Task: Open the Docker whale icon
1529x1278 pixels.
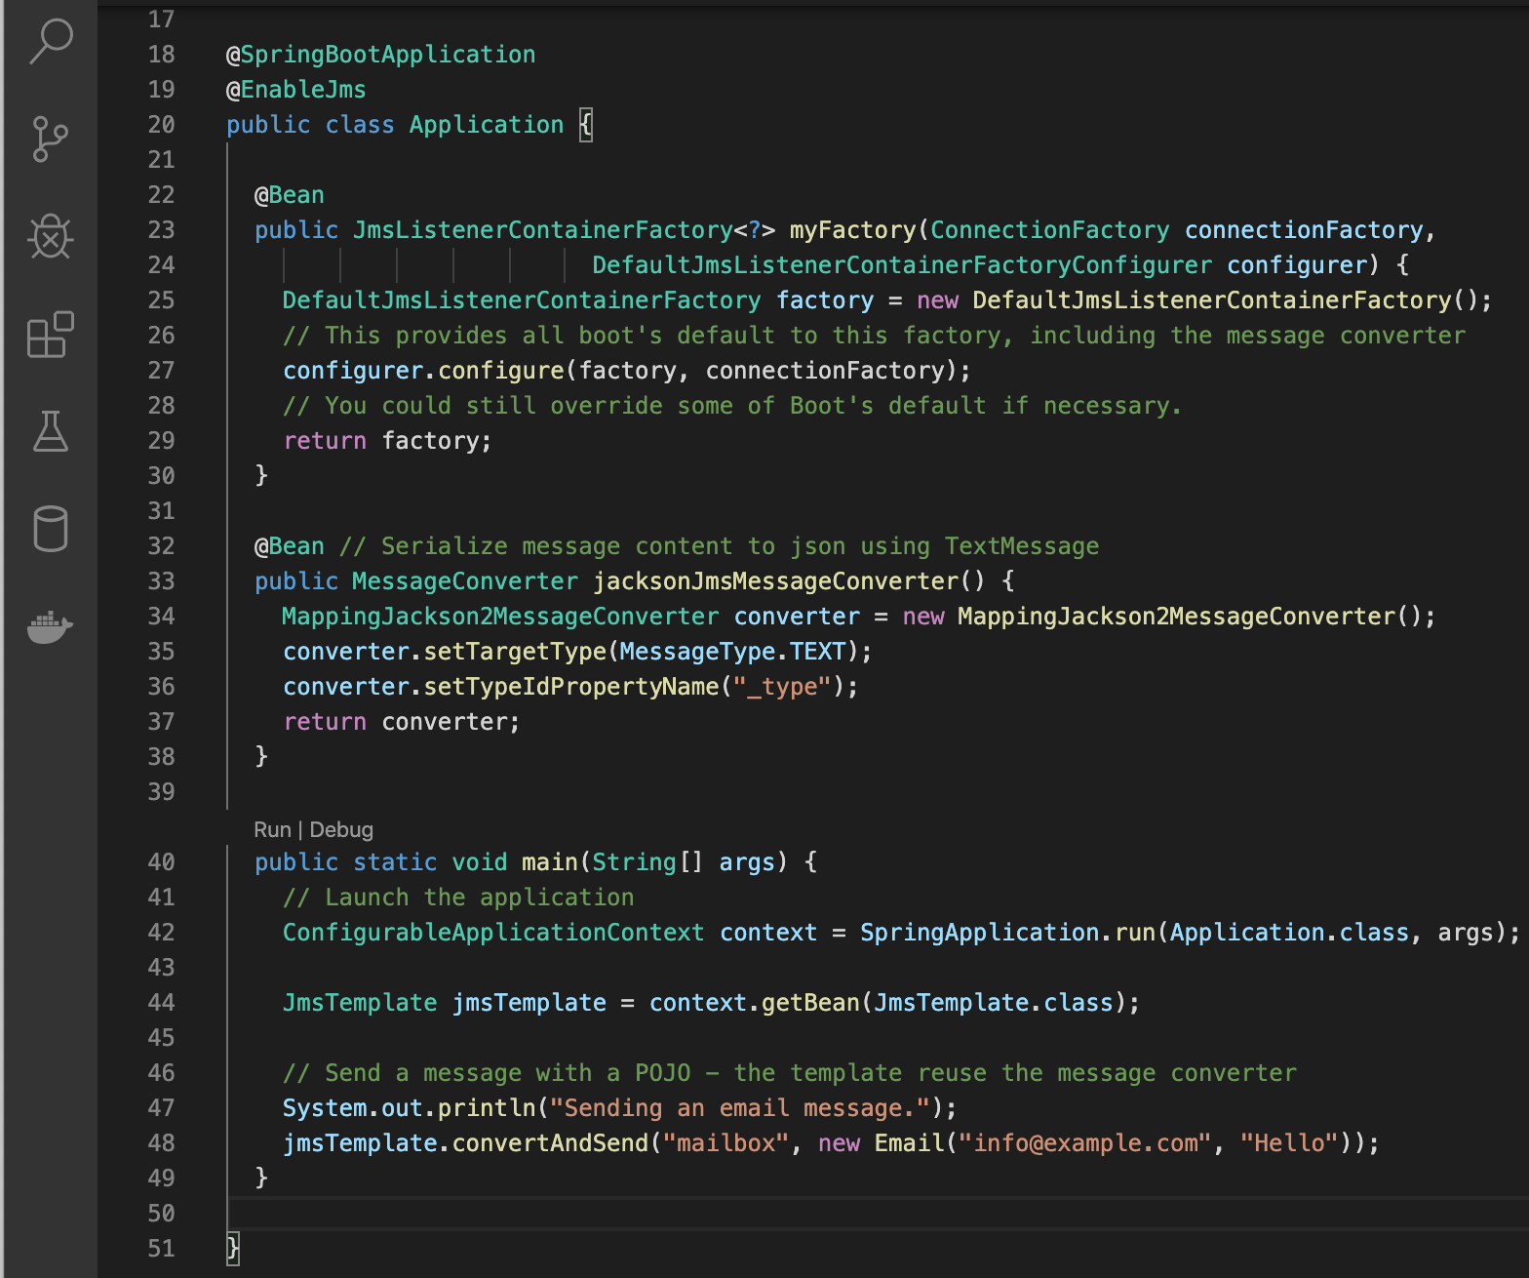Action: coord(51,626)
